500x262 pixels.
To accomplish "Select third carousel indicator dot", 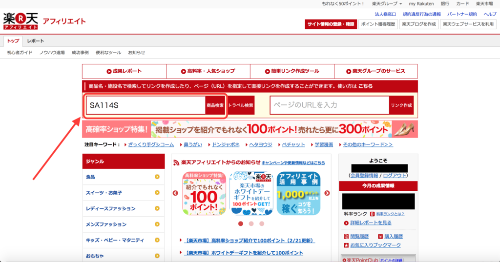I will coord(262,224).
